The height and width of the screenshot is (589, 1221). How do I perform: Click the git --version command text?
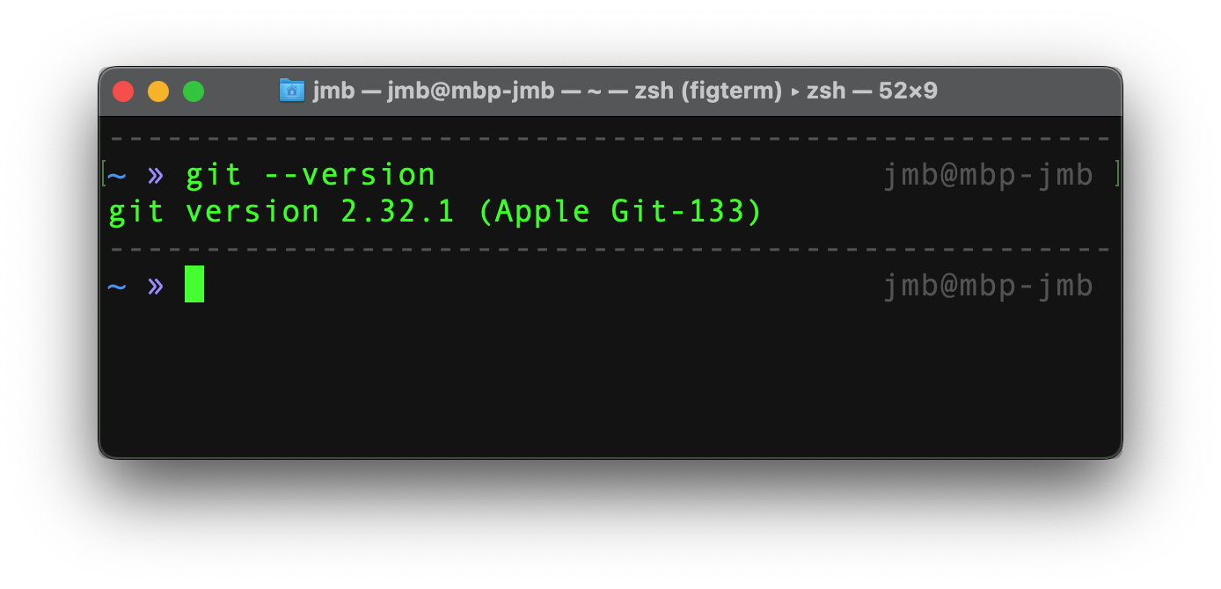coord(310,173)
